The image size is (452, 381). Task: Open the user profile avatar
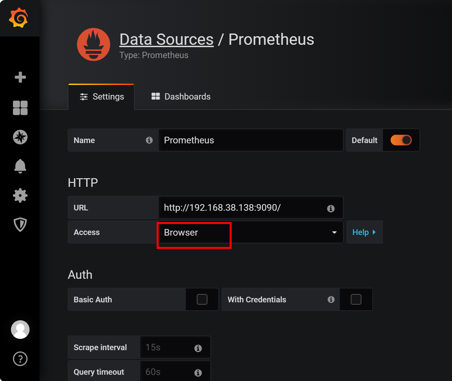point(20,330)
